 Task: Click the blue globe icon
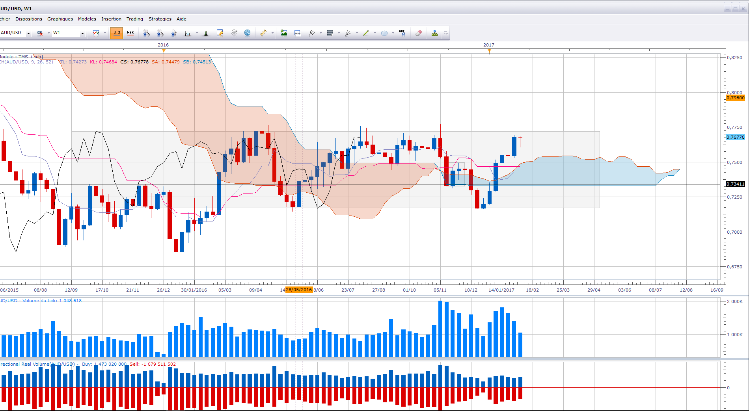[247, 33]
